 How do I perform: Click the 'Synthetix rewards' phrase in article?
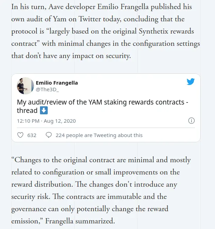[166, 31]
